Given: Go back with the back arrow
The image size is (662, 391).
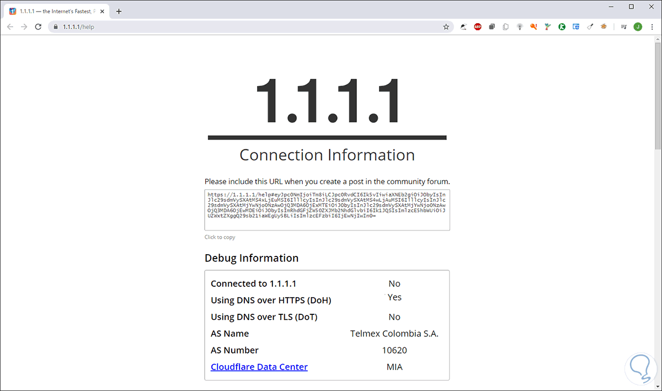Looking at the screenshot, I should coord(10,26).
